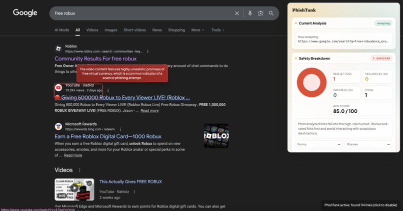Image resolution: width=403 pixels, height=211 pixels.
Task: Click the Current Analysis heading
Action: point(312,23)
